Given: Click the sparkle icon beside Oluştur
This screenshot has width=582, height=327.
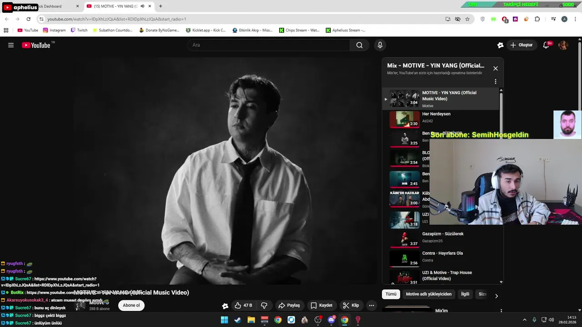Looking at the screenshot, I should pos(501,45).
